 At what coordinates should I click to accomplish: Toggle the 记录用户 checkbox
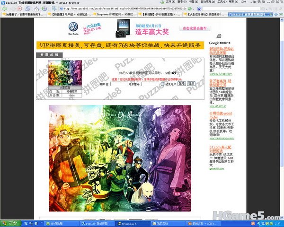tap(162, 84)
